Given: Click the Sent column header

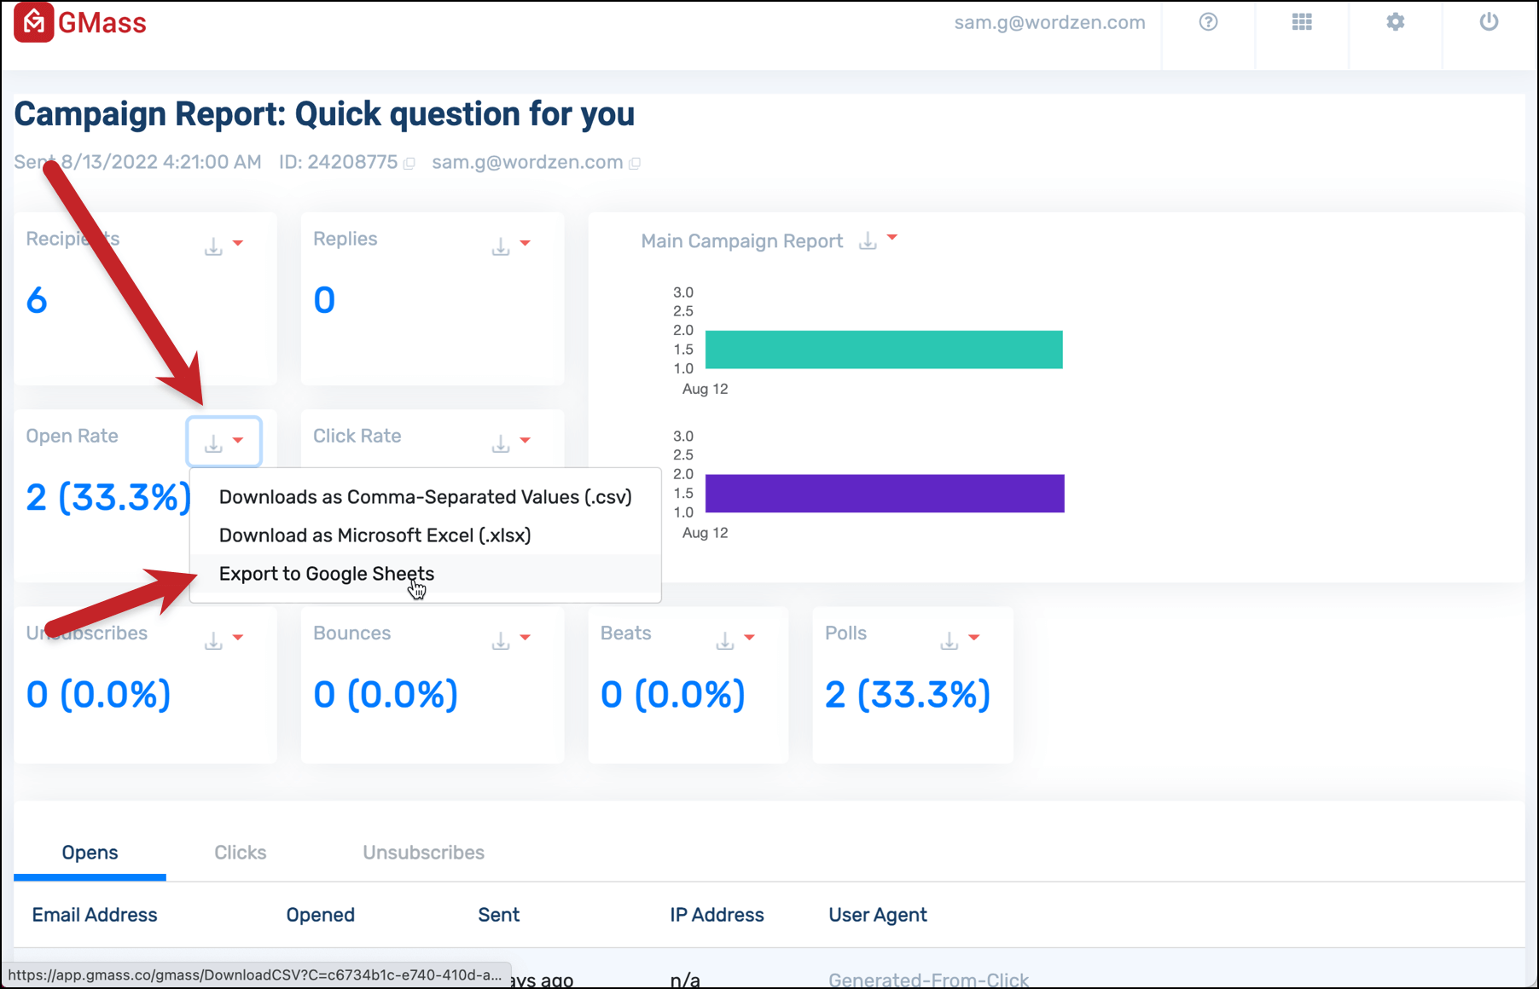Looking at the screenshot, I should click(x=499, y=915).
